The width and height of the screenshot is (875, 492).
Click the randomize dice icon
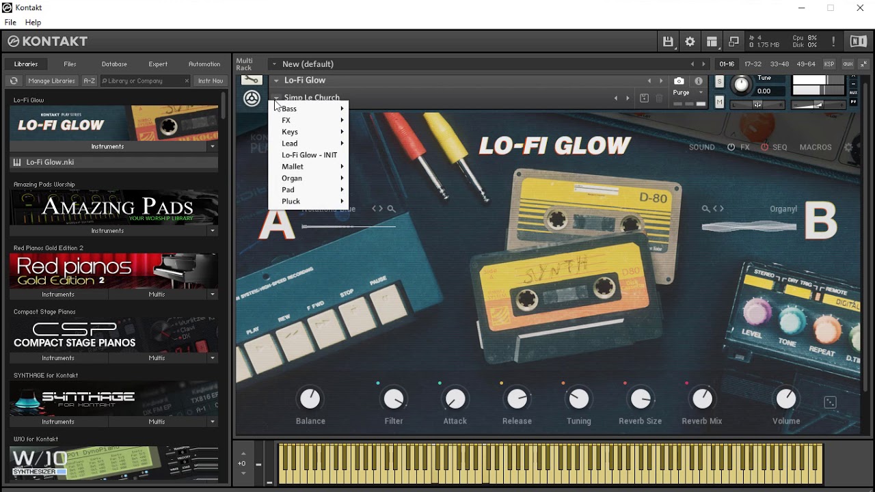[831, 402]
